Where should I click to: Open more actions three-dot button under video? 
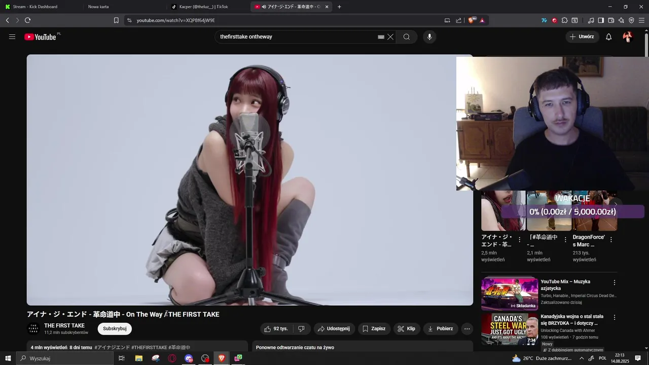tap(467, 328)
